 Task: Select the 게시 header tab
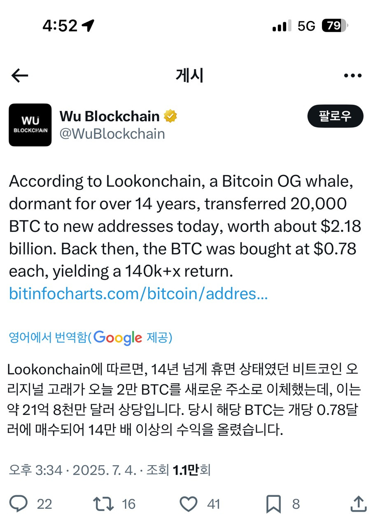(x=190, y=75)
